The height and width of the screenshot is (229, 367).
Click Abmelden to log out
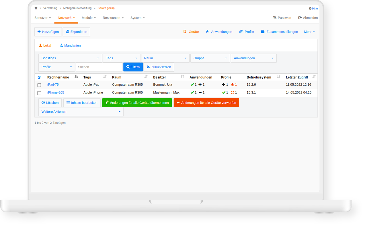pos(308,18)
